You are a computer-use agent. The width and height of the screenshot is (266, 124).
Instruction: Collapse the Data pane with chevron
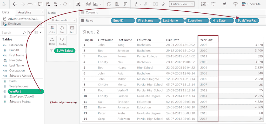click(x=42, y=12)
